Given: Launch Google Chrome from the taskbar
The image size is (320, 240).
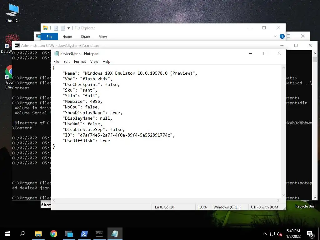Looking at the screenshot, I should [53, 234].
